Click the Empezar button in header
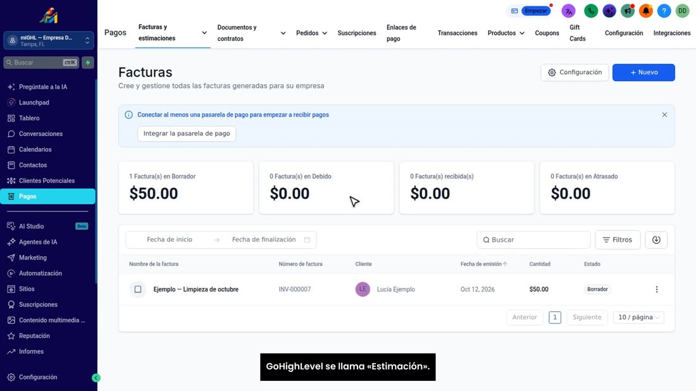 click(536, 11)
